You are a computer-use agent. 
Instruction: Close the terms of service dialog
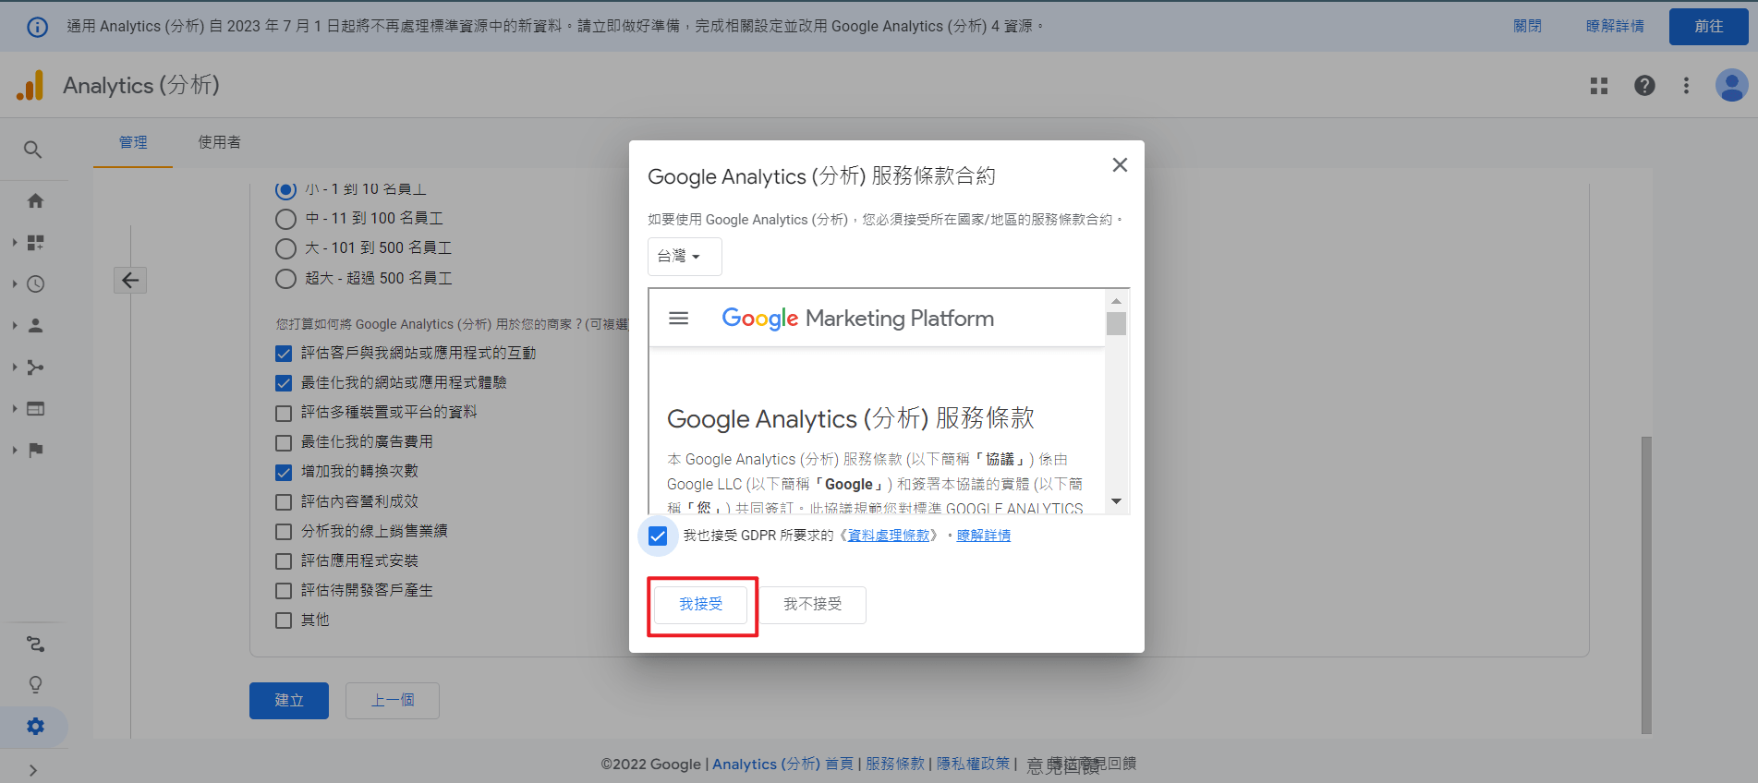tap(1120, 164)
